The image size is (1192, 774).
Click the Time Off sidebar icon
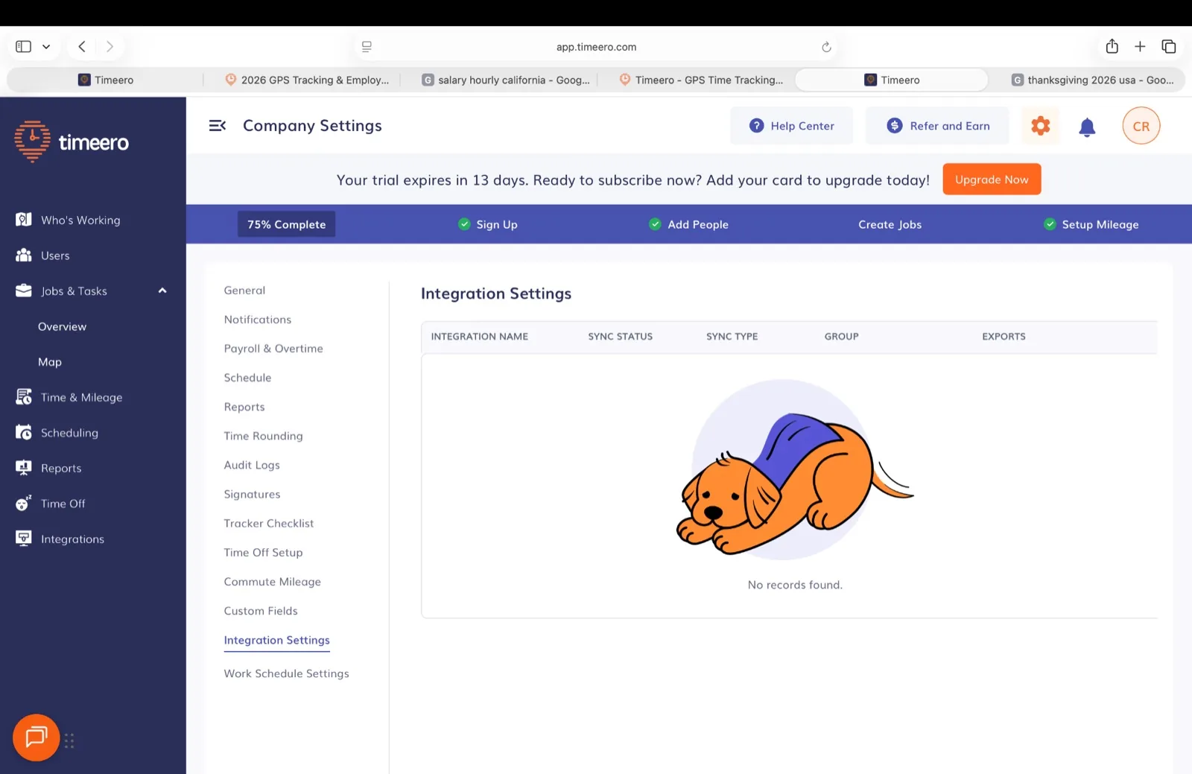pos(24,504)
